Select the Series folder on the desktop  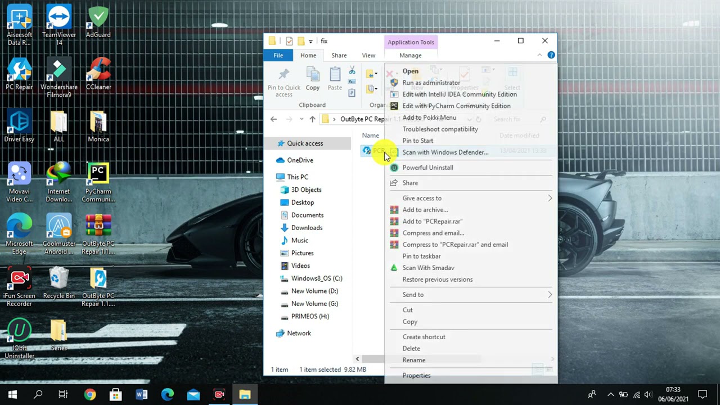[x=58, y=336]
